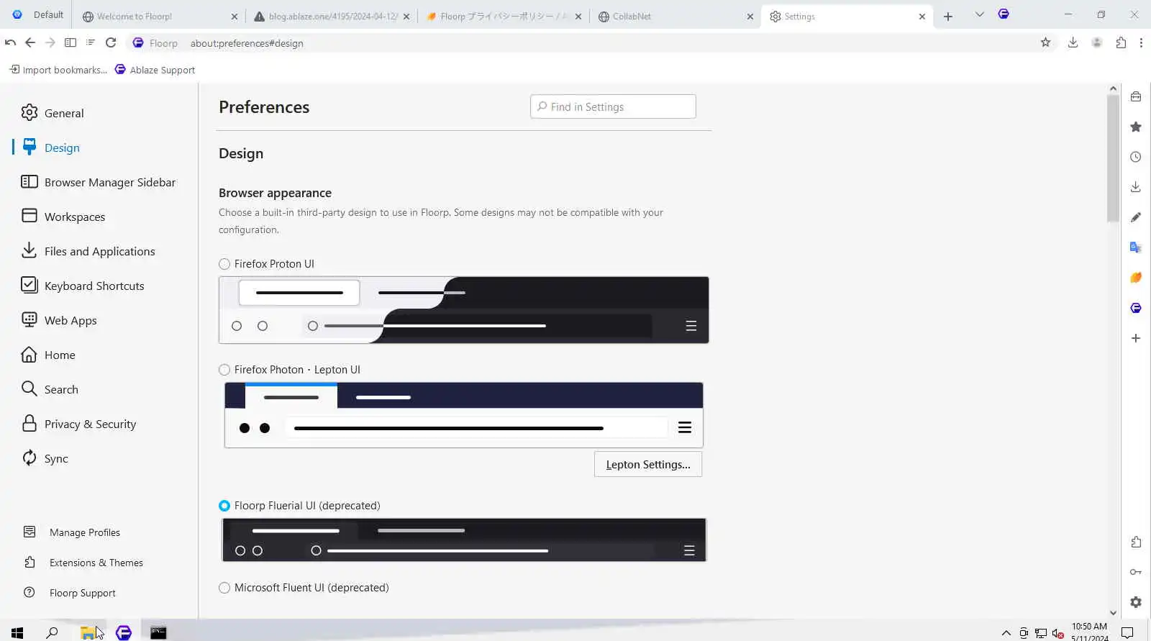Open Floorp panel in sidebar
The width and height of the screenshot is (1151, 641).
[x=1136, y=308]
